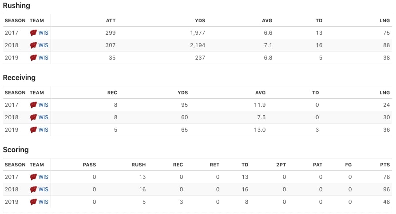
Task: Open the Wisconsin logo in 2018 Scoring row
Action: pos(33,190)
